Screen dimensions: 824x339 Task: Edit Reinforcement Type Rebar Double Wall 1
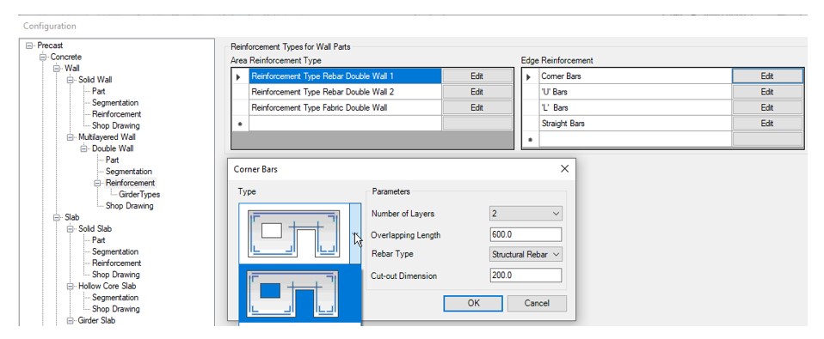(x=477, y=76)
